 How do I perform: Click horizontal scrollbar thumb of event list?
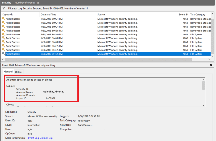[98, 59]
